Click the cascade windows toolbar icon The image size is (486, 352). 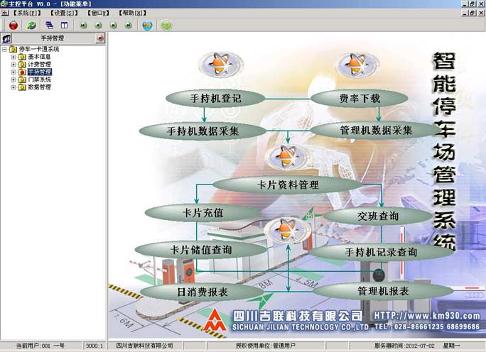(x=49, y=26)
